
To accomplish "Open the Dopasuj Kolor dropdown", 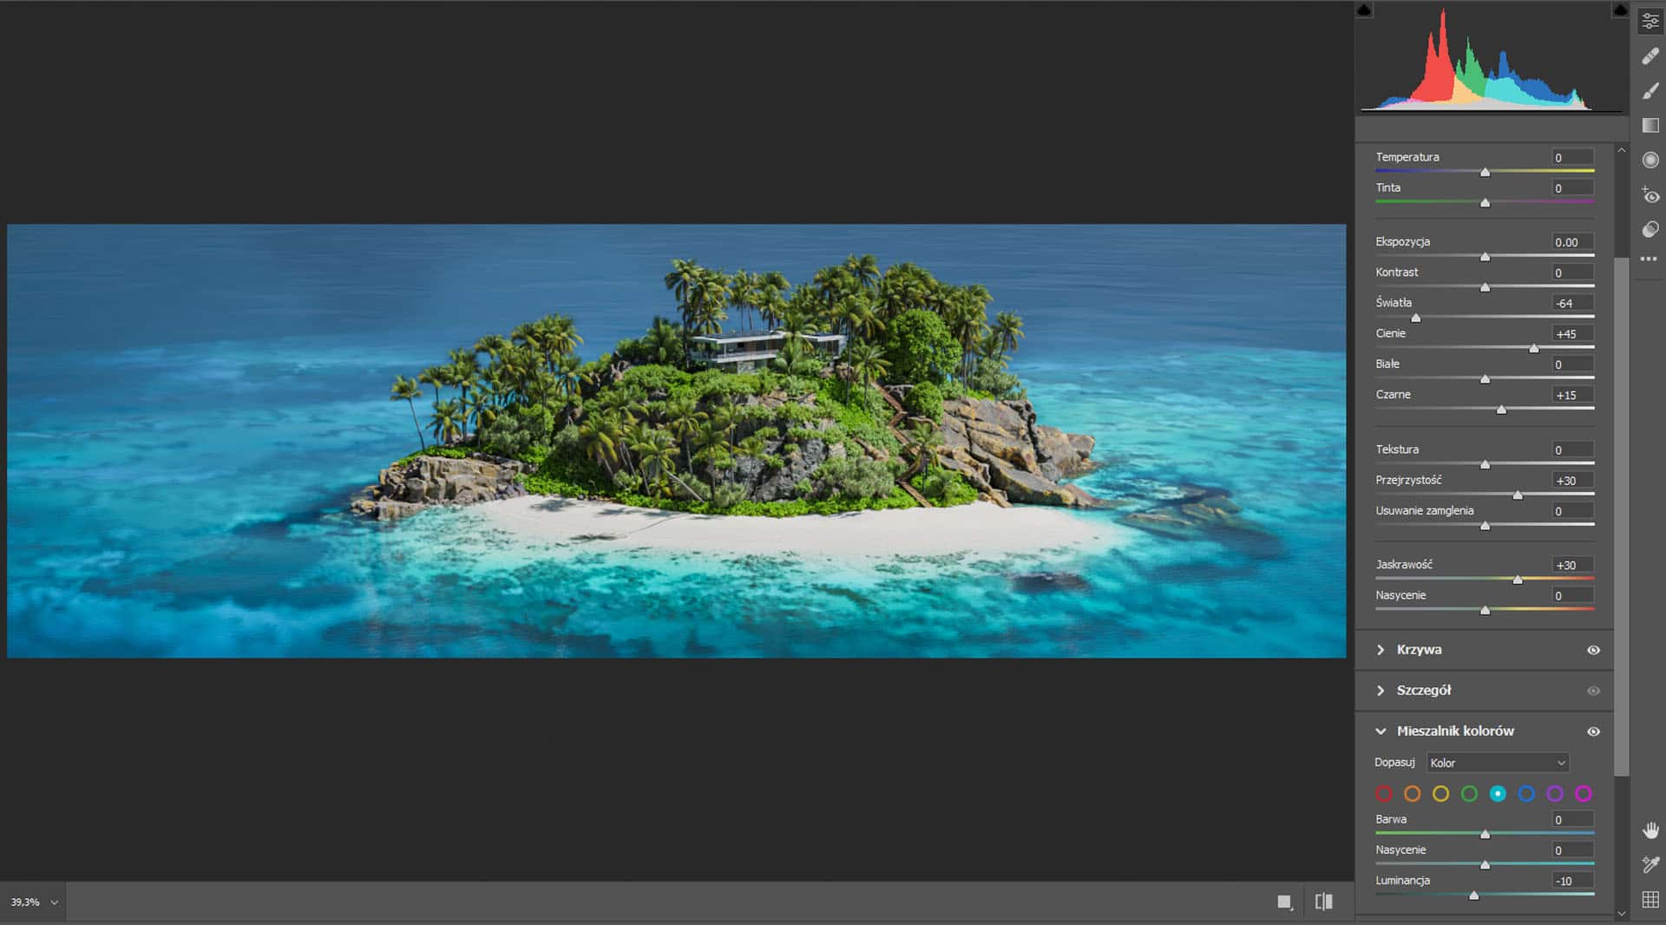I will coord(1498,763).
